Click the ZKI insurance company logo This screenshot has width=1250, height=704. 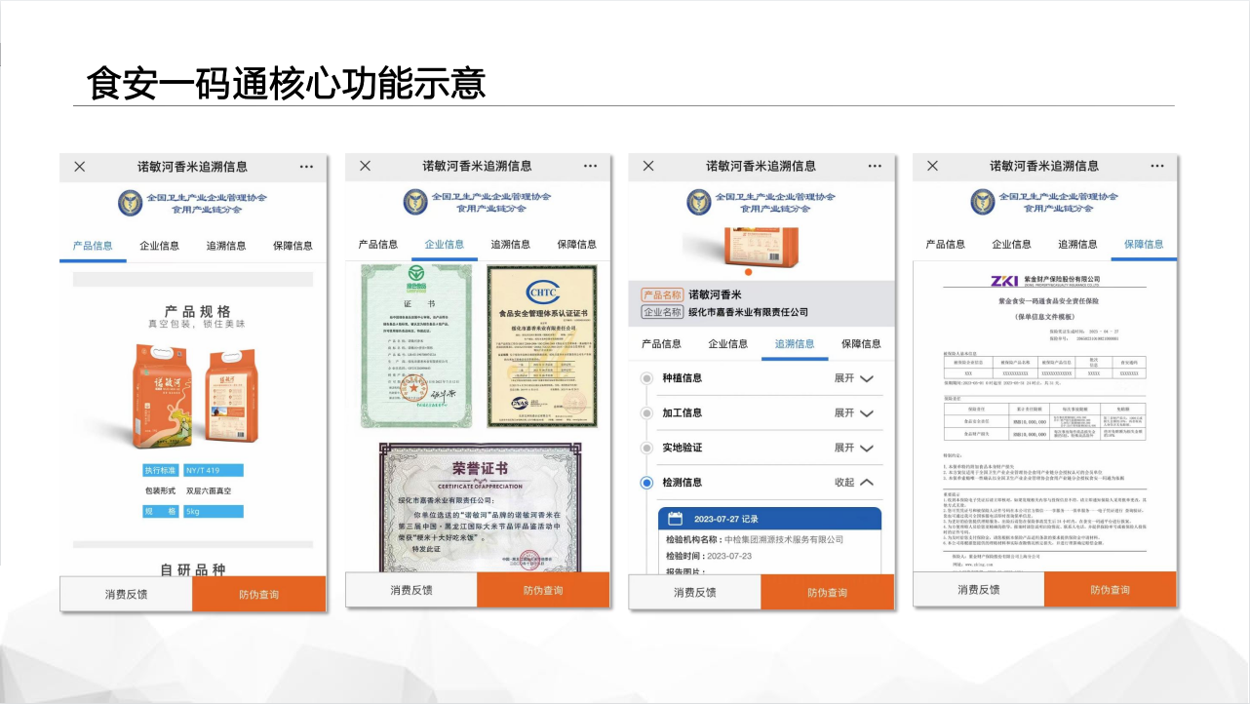(x=1005, y=281)
